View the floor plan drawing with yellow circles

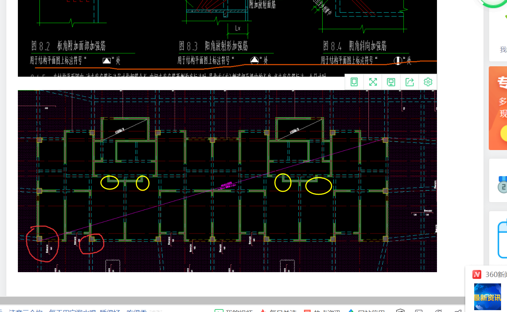coord(227,181)
